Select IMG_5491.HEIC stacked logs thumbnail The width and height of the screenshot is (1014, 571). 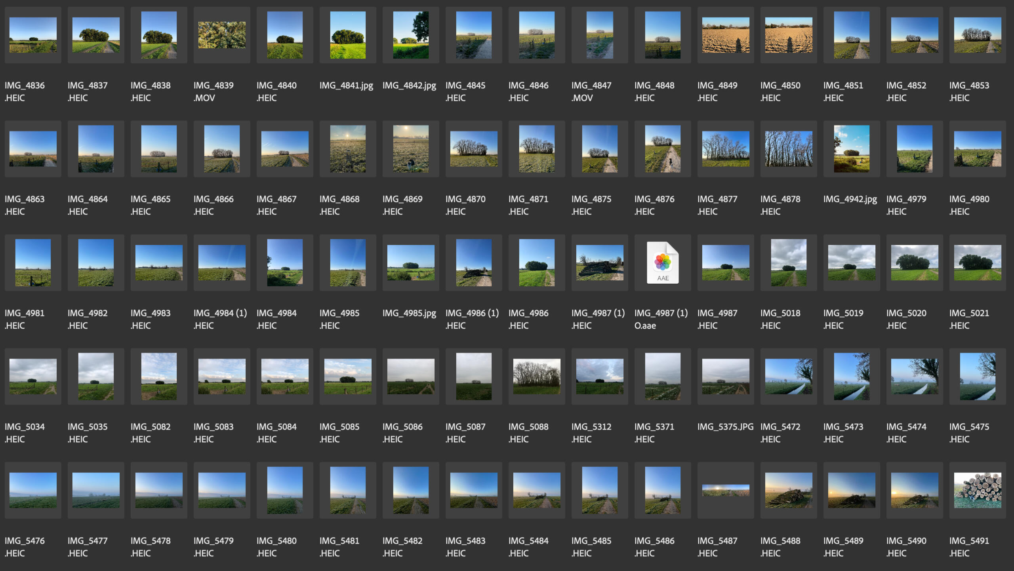pyautogui.click(x=977, y=490)
